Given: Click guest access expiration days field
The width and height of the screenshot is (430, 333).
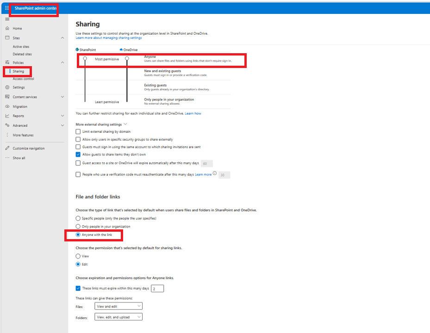Looking at the screenshot, I should tap(207, 164).
